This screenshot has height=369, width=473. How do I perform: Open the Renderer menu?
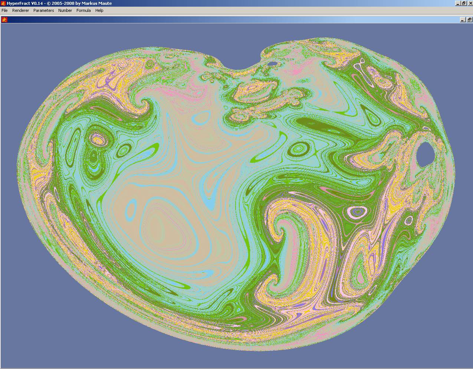(x=20, y=10)
